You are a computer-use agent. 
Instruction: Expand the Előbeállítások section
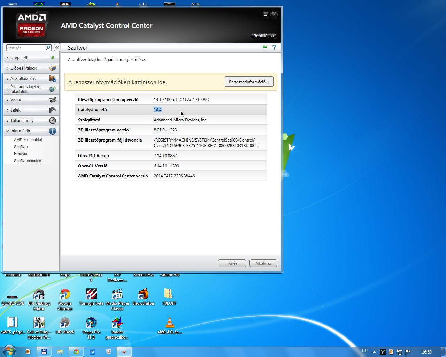31,68
